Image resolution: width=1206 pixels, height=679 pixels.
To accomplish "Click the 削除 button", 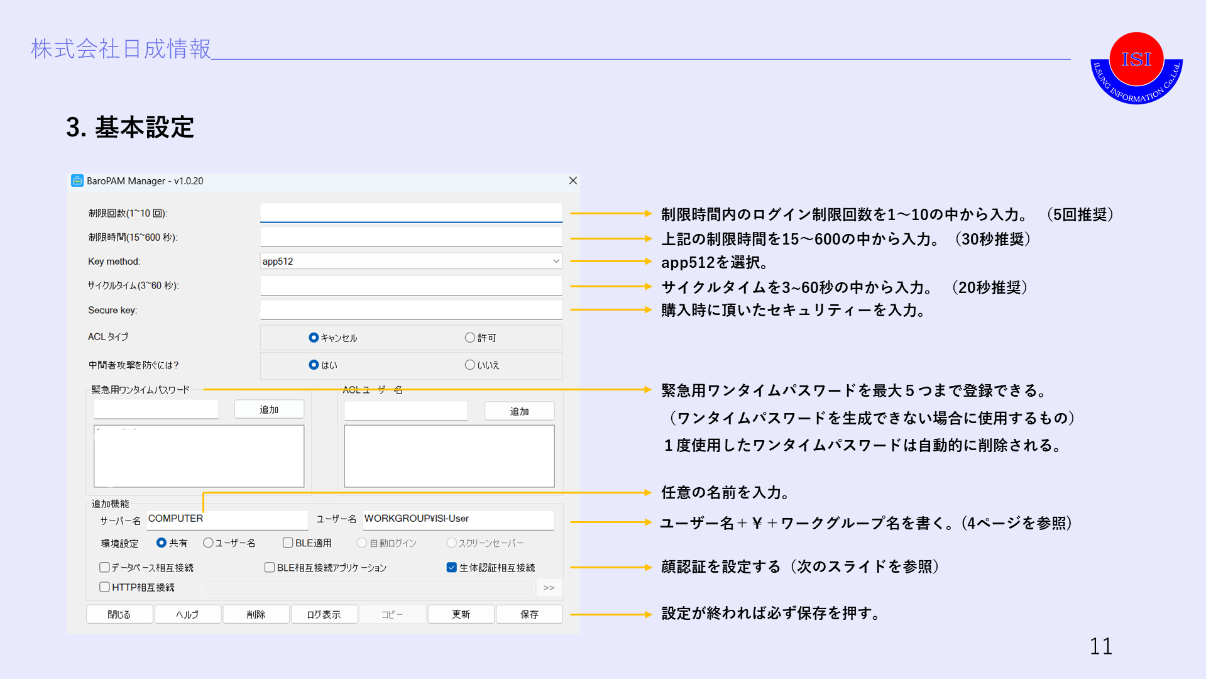I will [256, 614].
